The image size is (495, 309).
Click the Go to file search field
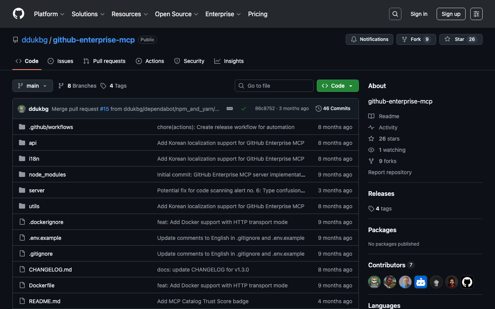[x=274, y=86]
